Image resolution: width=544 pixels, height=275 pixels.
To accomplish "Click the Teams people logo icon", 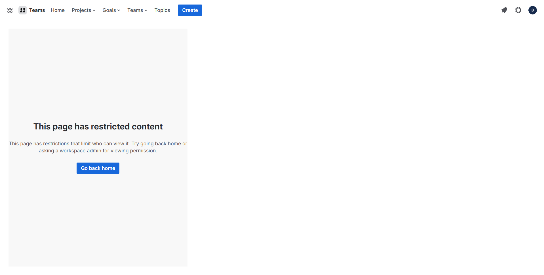I will click(x=23, y=10).
